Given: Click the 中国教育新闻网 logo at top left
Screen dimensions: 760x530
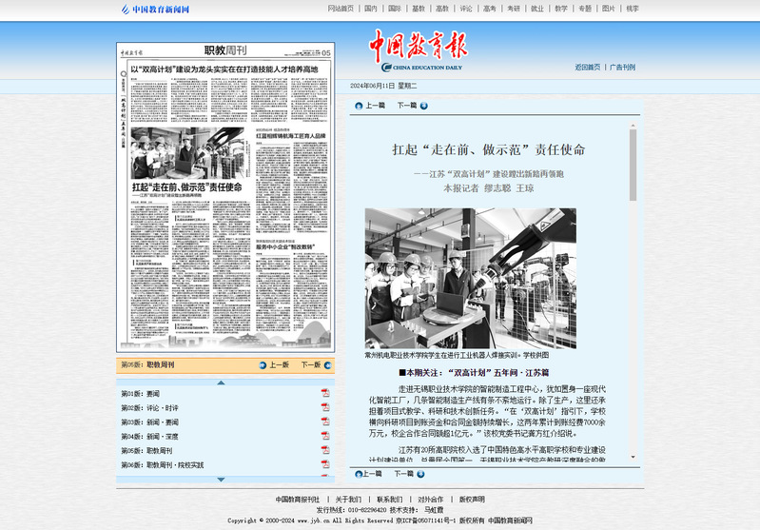Looking at the screenshot, I should [x=155, y=10].
